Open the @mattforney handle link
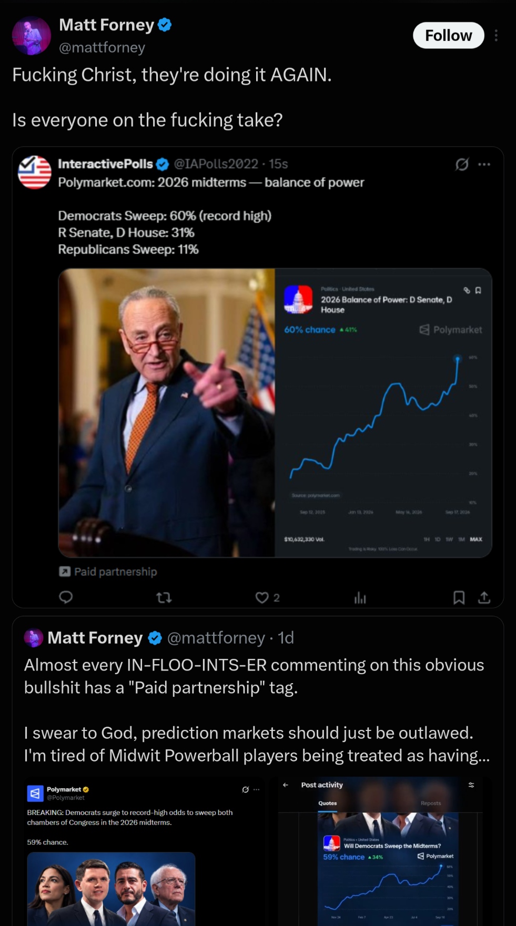The height and width of the screenshot is (926, 516). (102, 47)
